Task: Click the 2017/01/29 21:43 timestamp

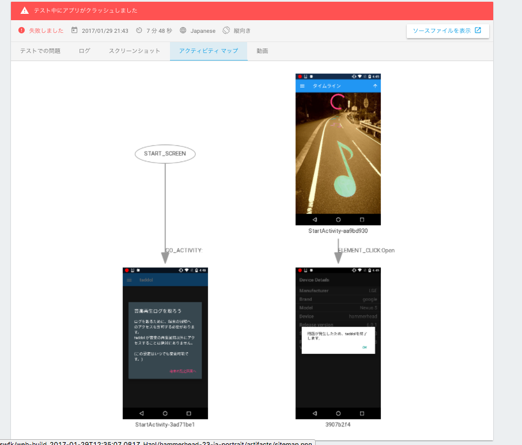Action: 105,31
